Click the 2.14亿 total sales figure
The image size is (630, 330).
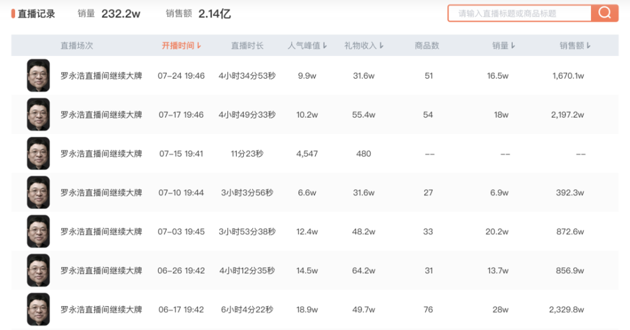[214, 13]
